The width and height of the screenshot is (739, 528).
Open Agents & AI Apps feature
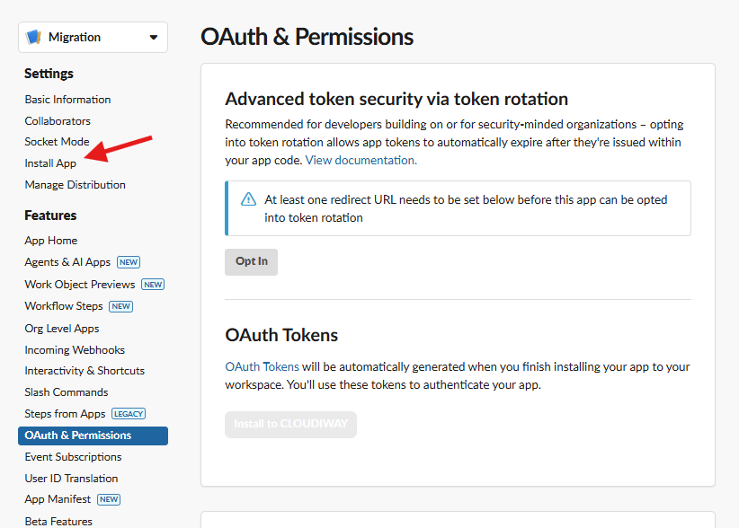click(67, 262)
